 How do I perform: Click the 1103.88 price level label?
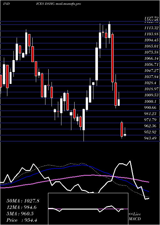point(151,34)
